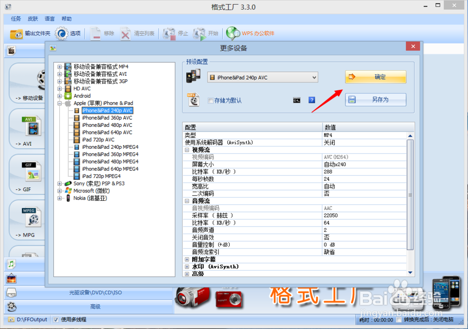This screenshot has width=468, height=329.
Task: Click the 音量控制 value 0 dB
Action: pos(329,245)
